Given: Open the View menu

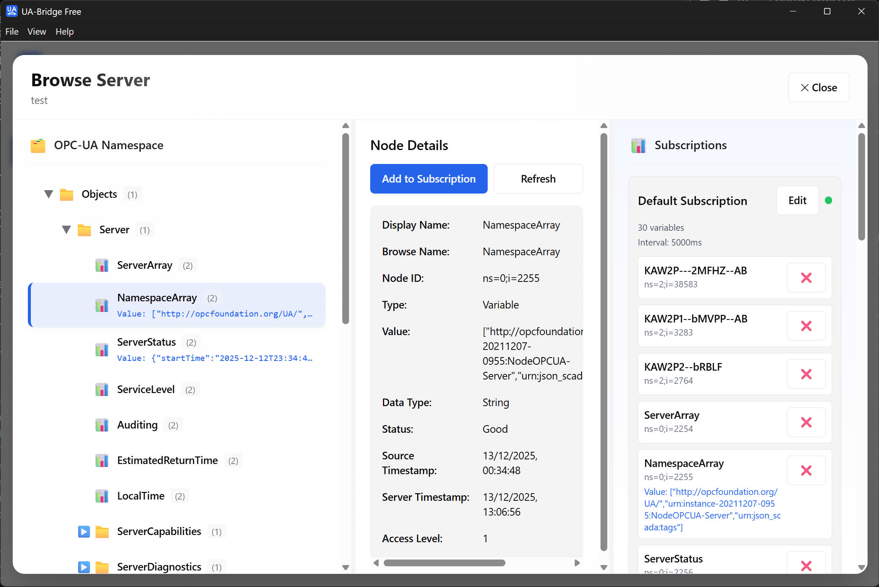Looking at the screenshot, I should [x=36, y=32].
